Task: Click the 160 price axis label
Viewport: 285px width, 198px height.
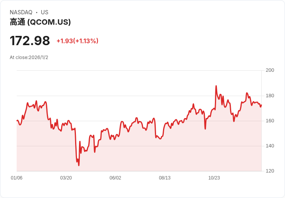Action: (x=270, y=121)
